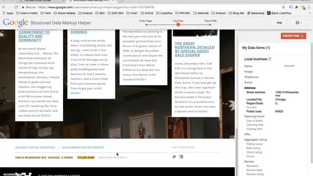Open the PPC/PPL bookmark folder
This screenshot has width=313, height=176.
coord(182,13)
